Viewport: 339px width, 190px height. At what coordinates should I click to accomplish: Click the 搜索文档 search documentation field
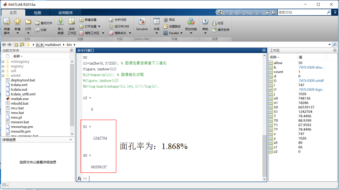click(x=302, y=12)
